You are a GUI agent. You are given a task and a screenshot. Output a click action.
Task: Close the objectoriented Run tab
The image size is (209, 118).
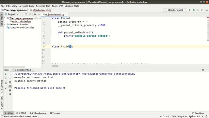(32, 70)
